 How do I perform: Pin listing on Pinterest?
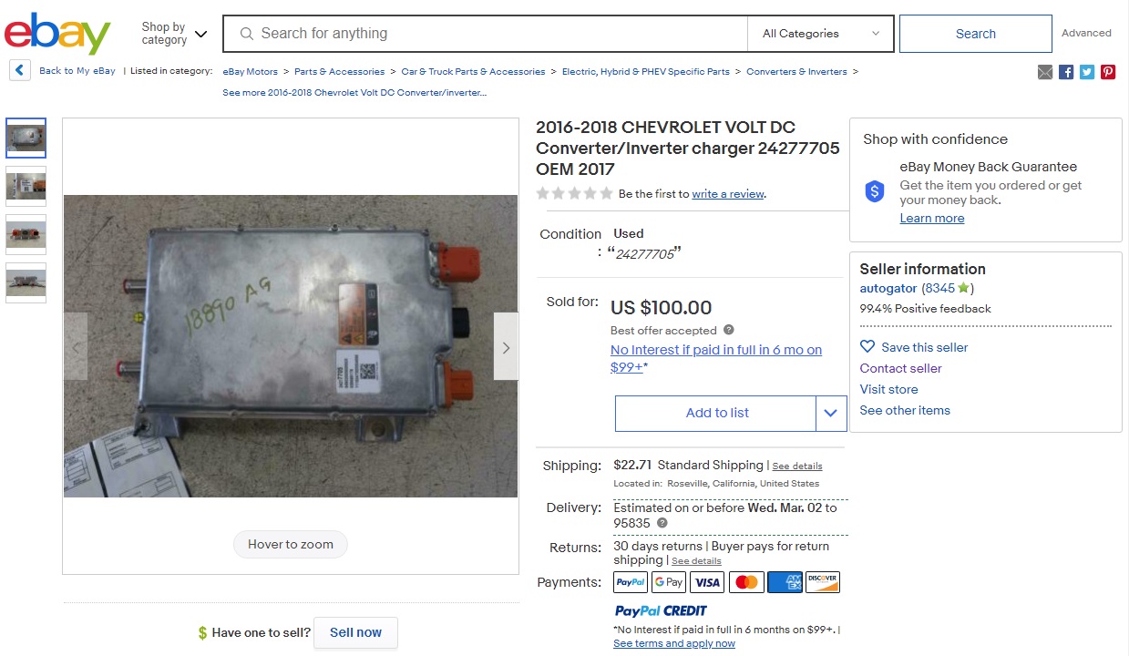click(1108, 72)
